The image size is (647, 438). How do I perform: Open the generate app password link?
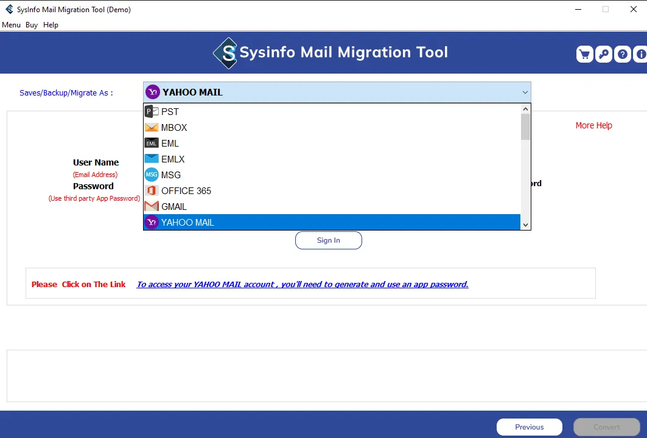[x=303, y=284]
